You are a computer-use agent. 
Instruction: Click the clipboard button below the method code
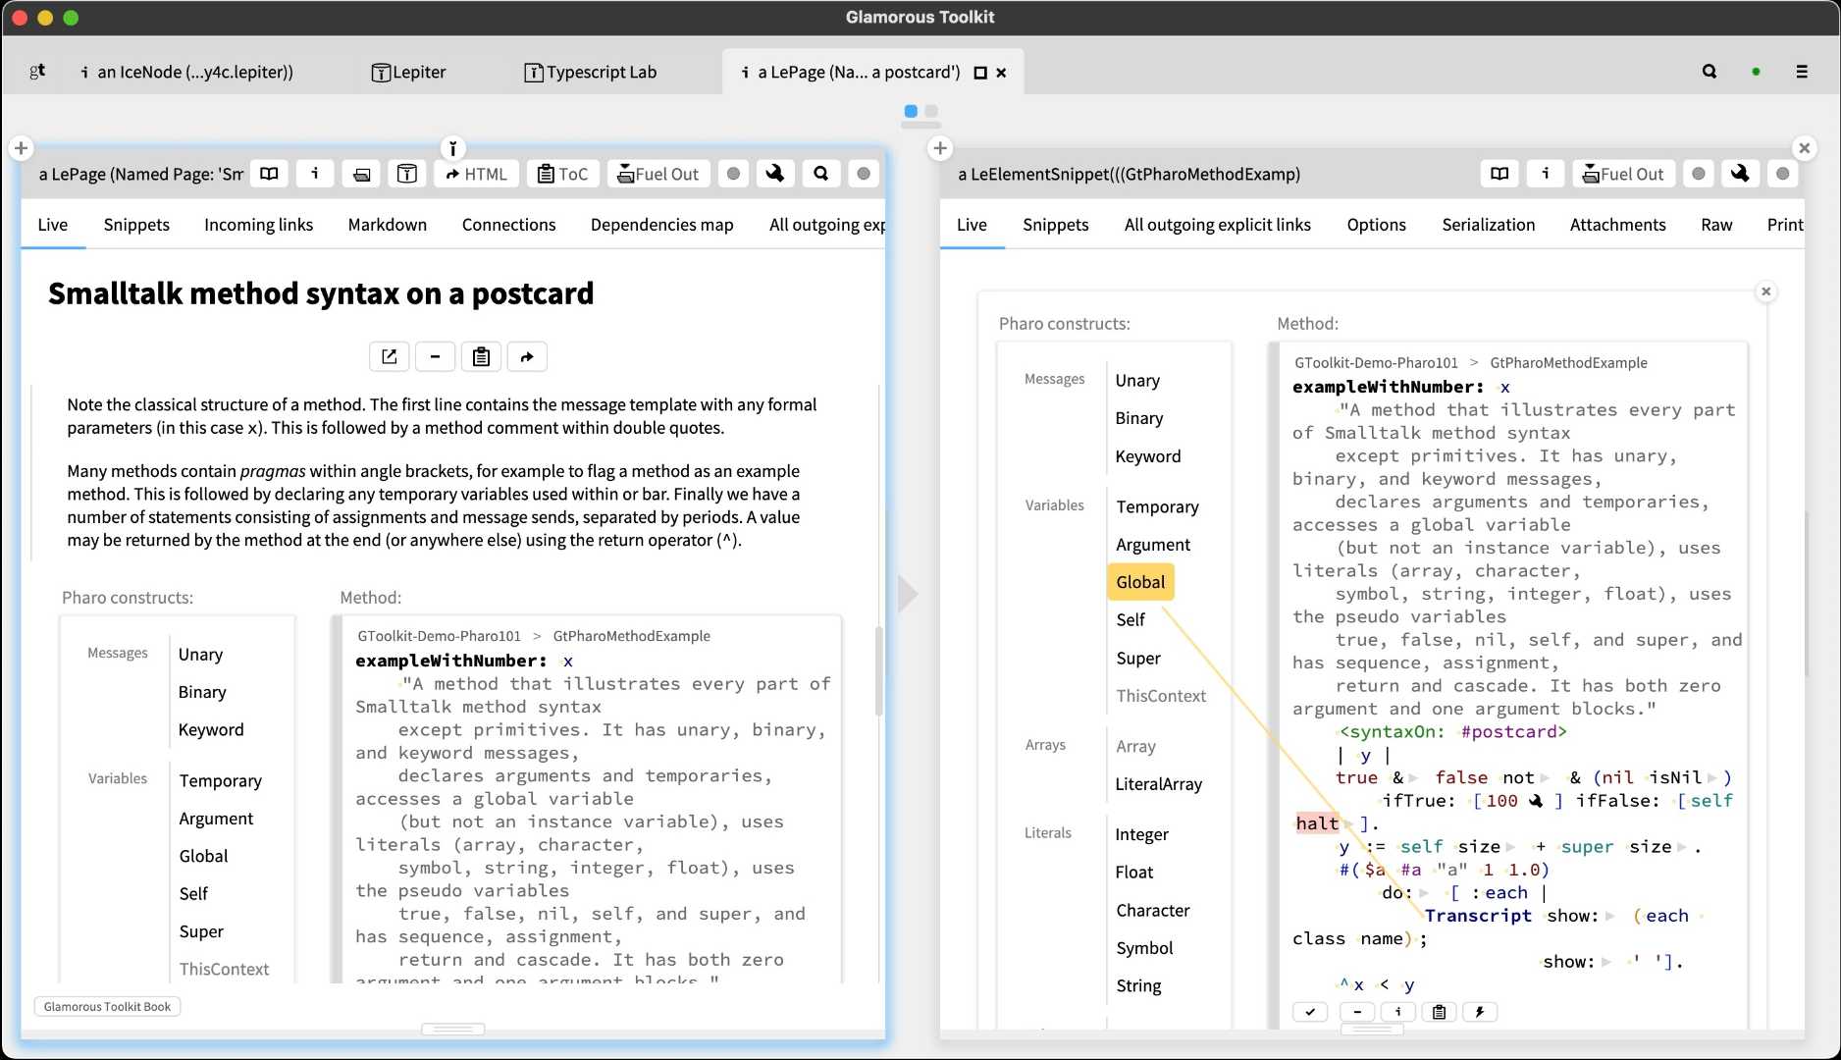tap(1439, 1012)
